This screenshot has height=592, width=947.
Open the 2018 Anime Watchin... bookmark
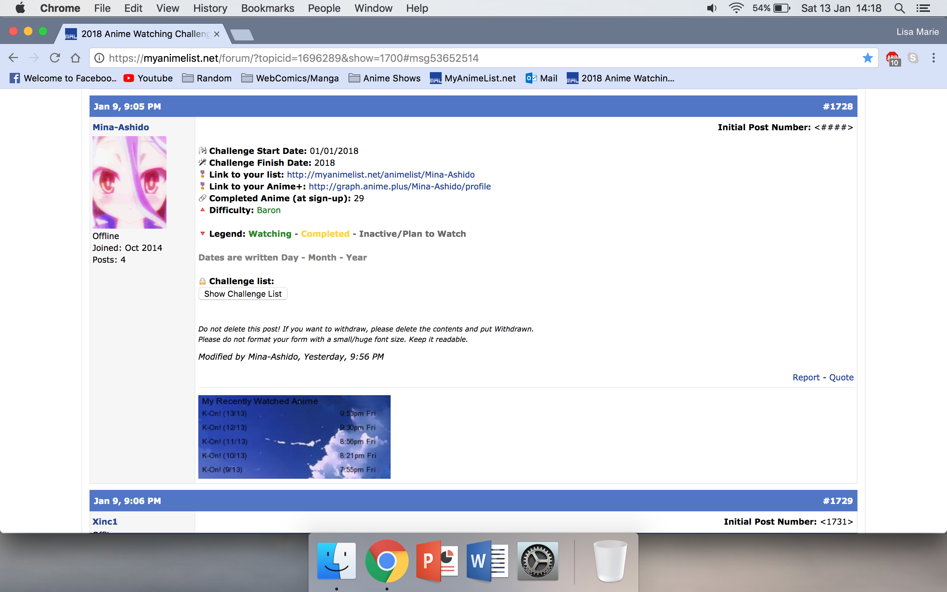pyautogui.click(x=621, y=78)
